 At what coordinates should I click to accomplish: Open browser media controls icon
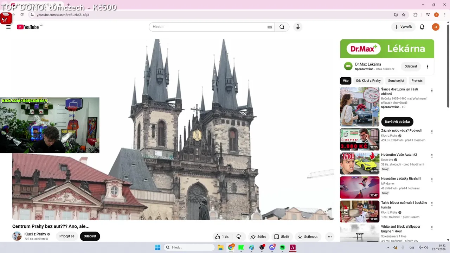pos(428,15)
